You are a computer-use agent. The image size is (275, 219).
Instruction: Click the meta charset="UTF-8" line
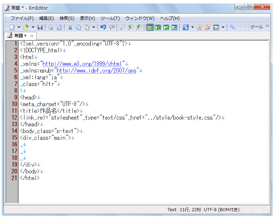(x=52, y=104)
